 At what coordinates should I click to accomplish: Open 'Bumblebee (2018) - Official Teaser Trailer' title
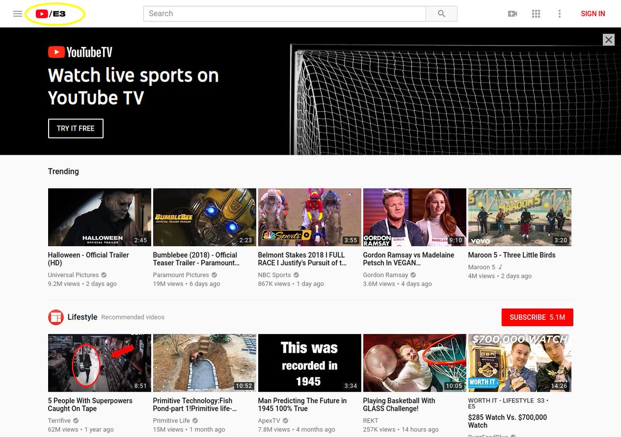click(196, 259)
